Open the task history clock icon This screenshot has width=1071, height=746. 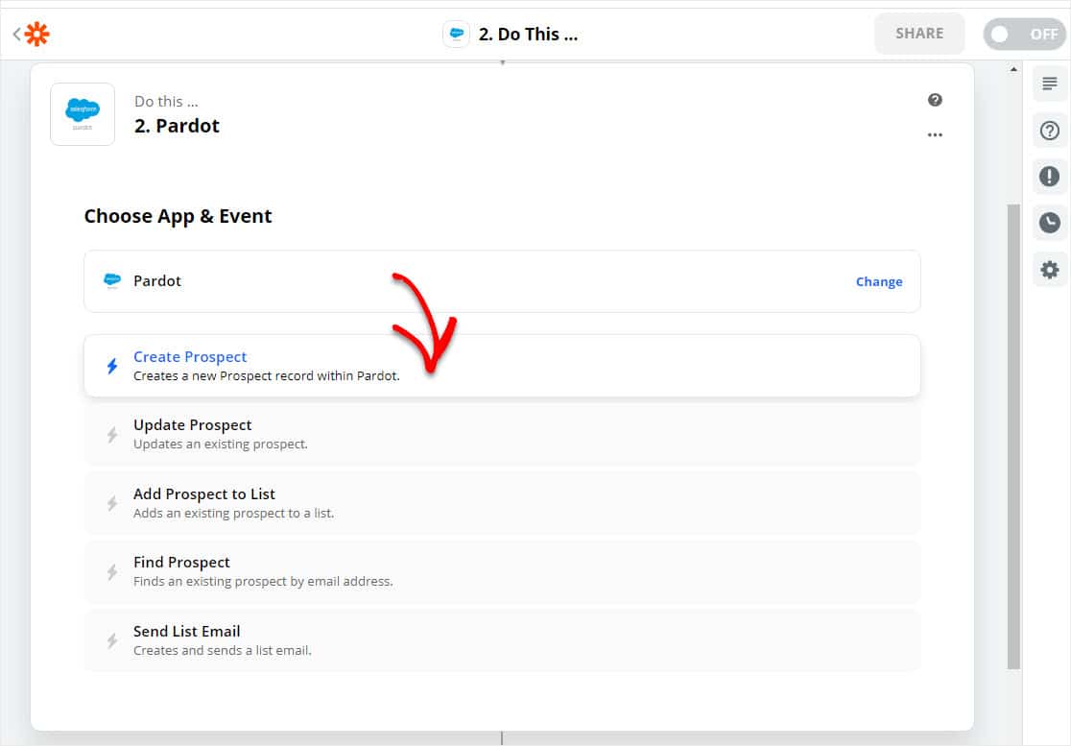pos(1049,223)
